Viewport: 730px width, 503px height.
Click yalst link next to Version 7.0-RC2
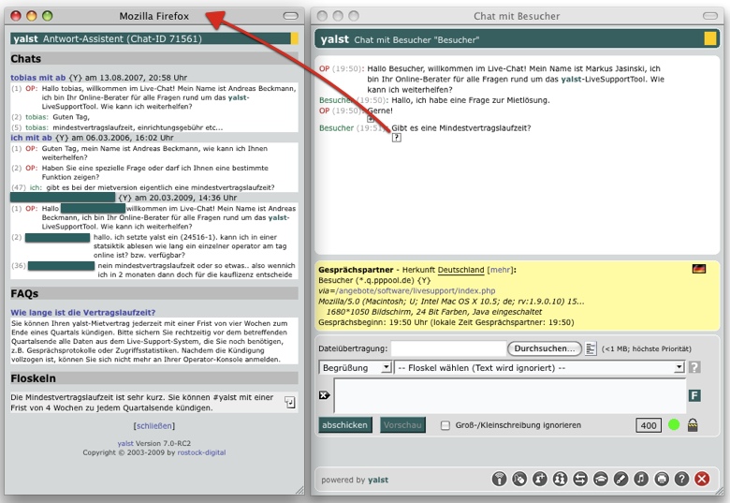point(125,443)
